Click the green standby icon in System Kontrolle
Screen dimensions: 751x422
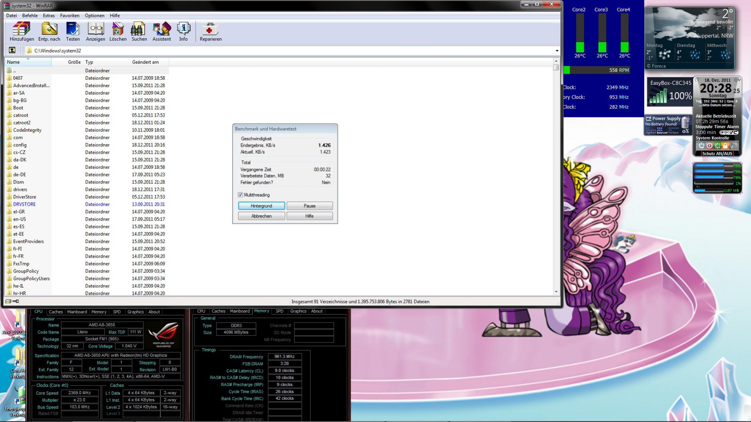[717, 145]
